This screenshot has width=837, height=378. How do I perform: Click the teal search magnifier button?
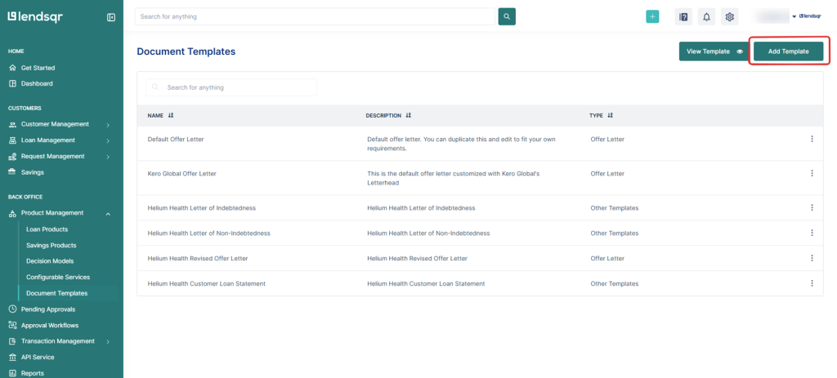(x=507, y=16)
